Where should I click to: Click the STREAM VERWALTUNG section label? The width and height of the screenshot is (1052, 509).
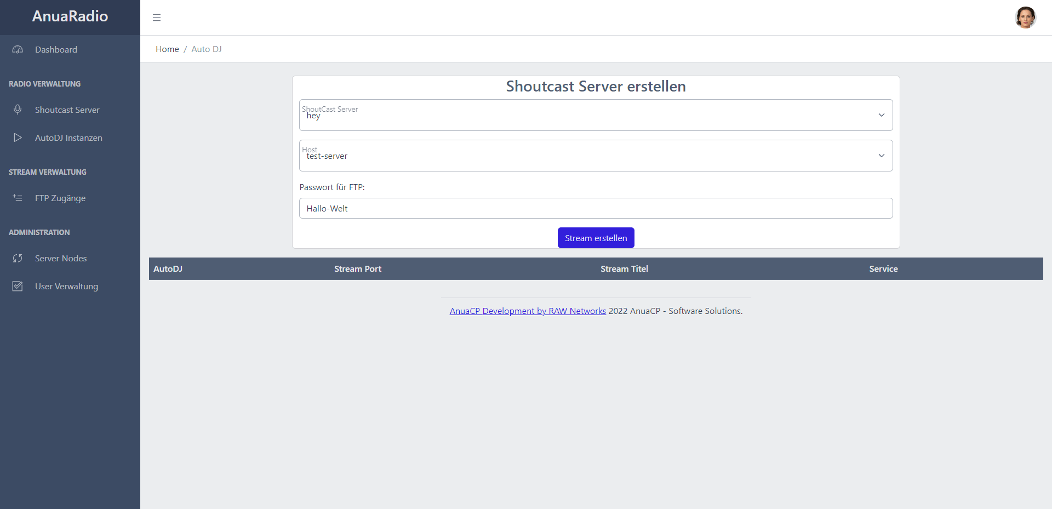point(47,172)
